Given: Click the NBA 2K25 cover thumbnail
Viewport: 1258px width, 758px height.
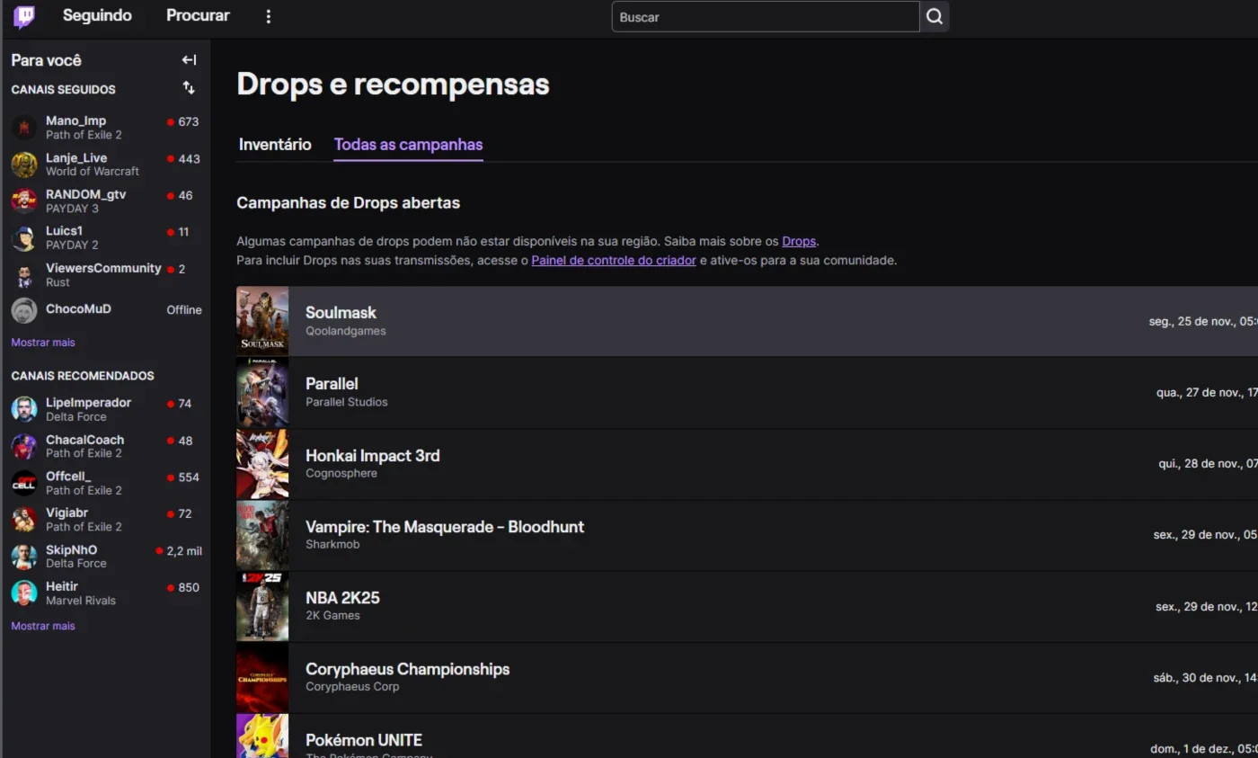Looking at the screenshot, I should 262,606.
